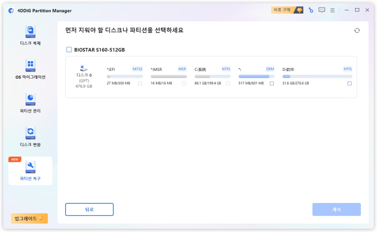Close the Partition Manager window

point(367,10)
